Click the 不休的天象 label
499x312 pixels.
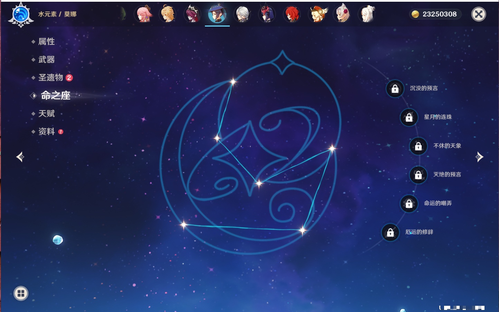coord(447,146)
